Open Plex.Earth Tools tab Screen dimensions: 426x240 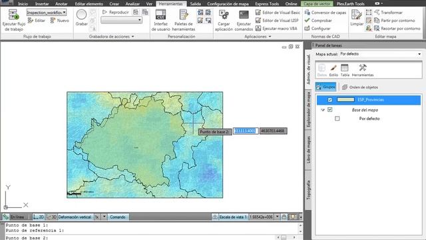[351, 4]
